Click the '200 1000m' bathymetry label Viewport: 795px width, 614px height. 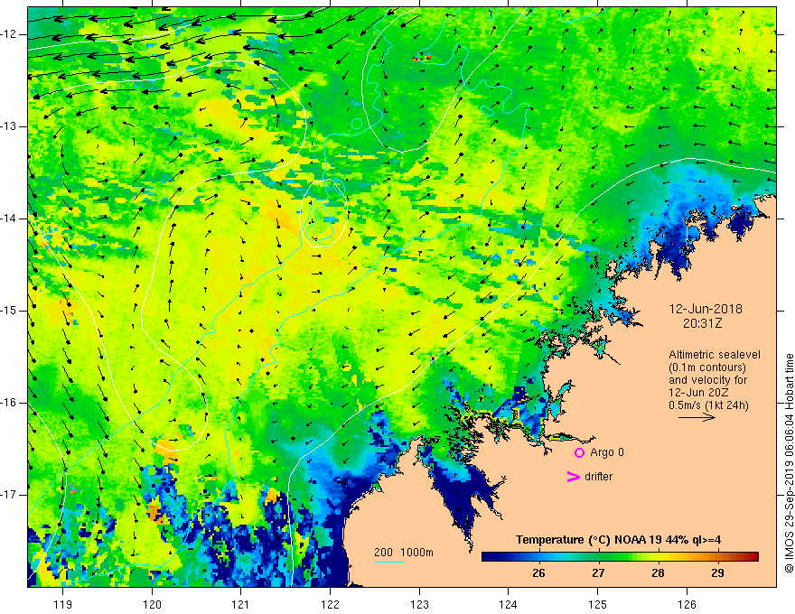click(404, 553)
